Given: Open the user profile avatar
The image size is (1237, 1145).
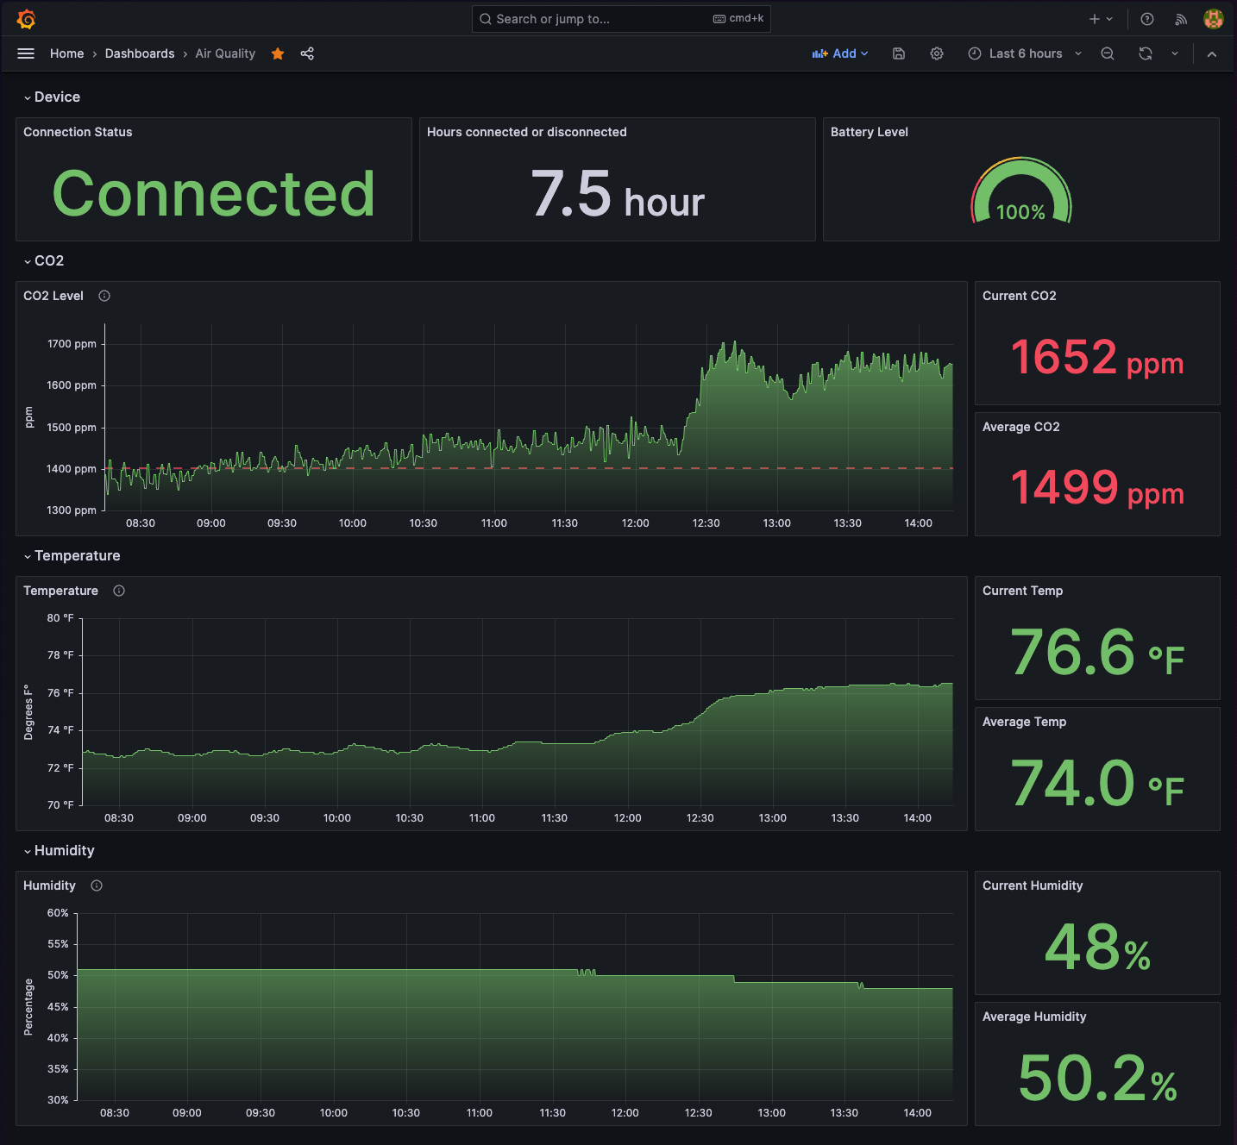Looking at the screenshot, I should 1214,19.
